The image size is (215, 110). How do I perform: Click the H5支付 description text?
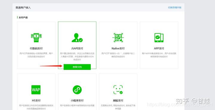click(36, 107)
